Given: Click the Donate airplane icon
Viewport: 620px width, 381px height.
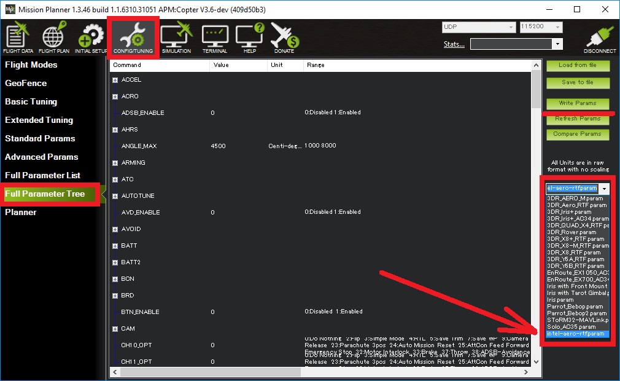Looking at the screenshot, I should pyautogui.click(x=284, y=38).
